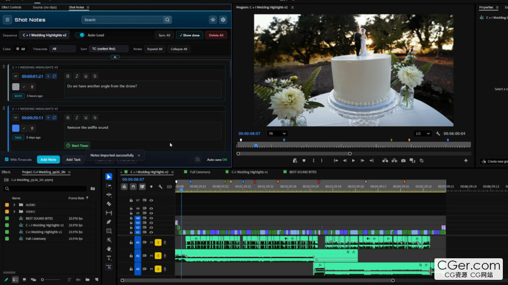Image resolution: width=508 pixels, height=285 pixels.
Task: Uncheck With Timecode checkbox
Action: tap(7, 159)
